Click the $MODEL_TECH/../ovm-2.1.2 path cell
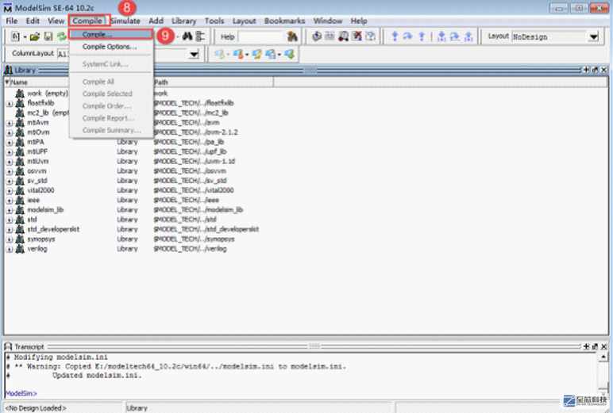This screenshot has width=613, height=413. point(195,132)
